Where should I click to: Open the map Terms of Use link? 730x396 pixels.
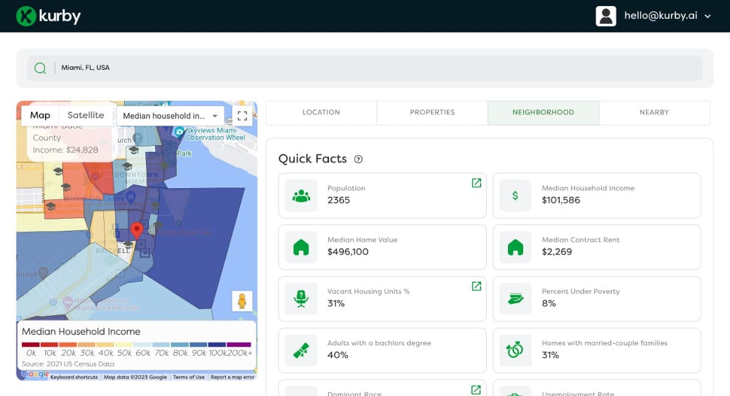[x=189, y=377]
